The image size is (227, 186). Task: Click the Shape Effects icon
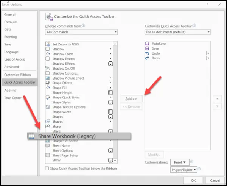pos(48,83)
